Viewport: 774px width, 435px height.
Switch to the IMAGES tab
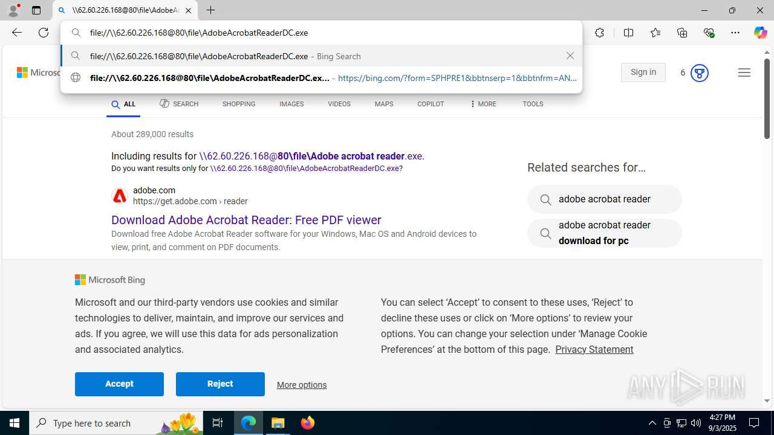pos(291,104)
